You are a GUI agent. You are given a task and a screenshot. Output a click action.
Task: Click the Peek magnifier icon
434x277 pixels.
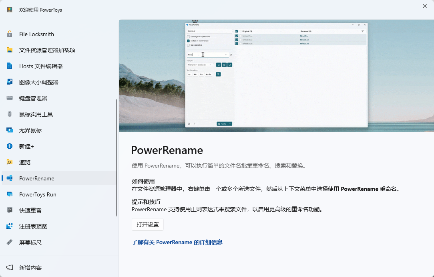point(10,162)
